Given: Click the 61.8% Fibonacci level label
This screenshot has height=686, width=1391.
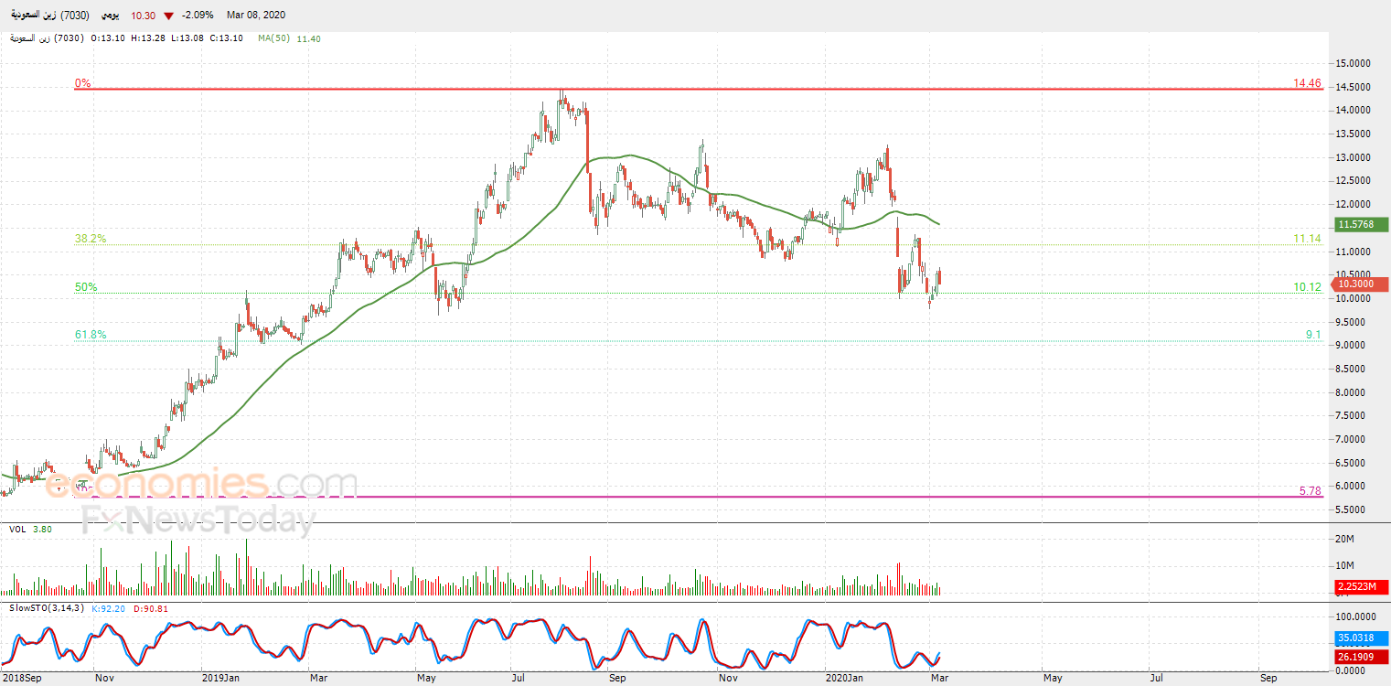Looking at the screenshot, I should point(91,335).
